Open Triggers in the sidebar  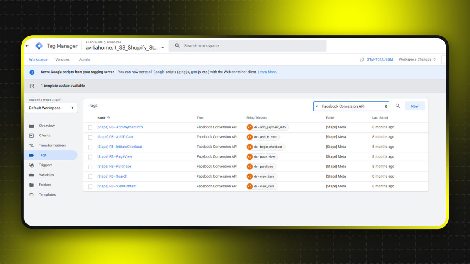pos(45,165)
